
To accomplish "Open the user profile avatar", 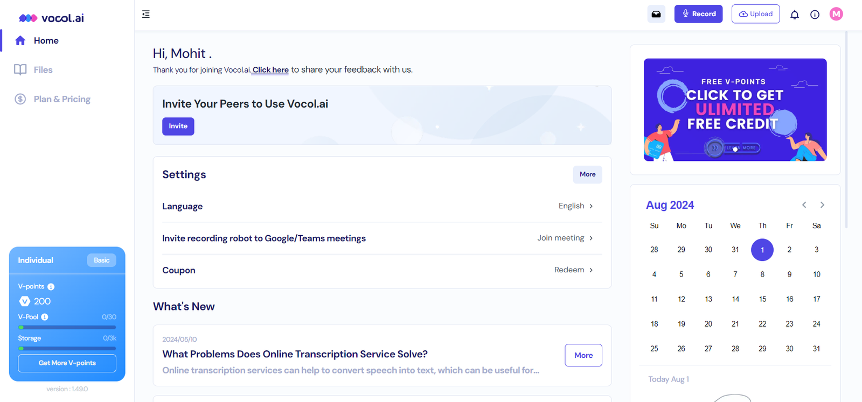I will click(x=836, y=14).
